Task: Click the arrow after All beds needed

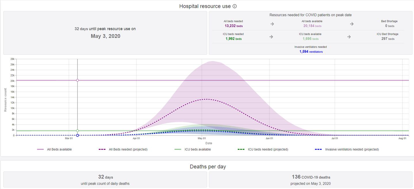Action: (x=272, y=24)
